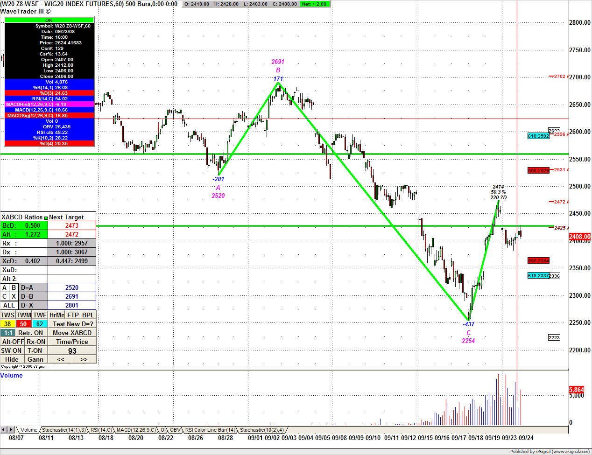This screenshot has width=592, height=455.
Task: Select the cyan 62 retracement swatch
Action: click(x=40, y=324)
